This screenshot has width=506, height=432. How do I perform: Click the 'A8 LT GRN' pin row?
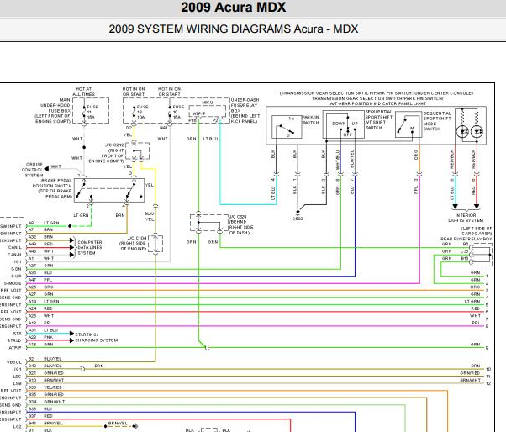44,223
